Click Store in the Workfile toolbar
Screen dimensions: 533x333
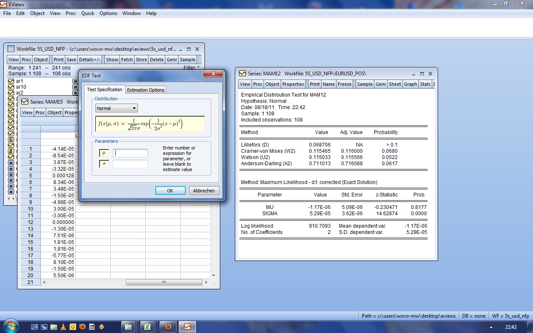[142, 60]
